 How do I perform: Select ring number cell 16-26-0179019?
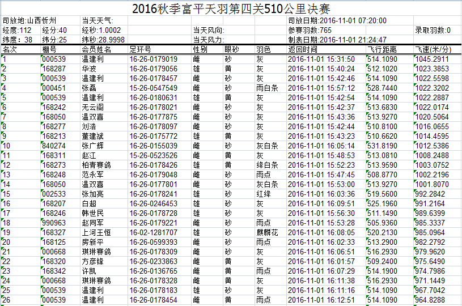pyautogui.click(x=154, y=59)
